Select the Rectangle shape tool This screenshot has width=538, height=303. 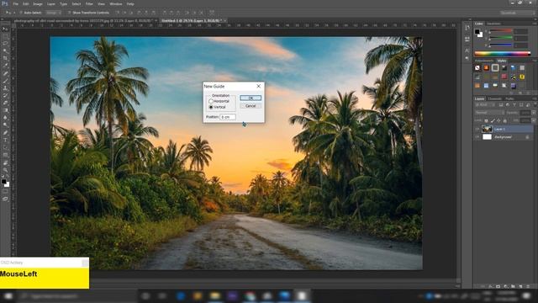coord(5,155)
